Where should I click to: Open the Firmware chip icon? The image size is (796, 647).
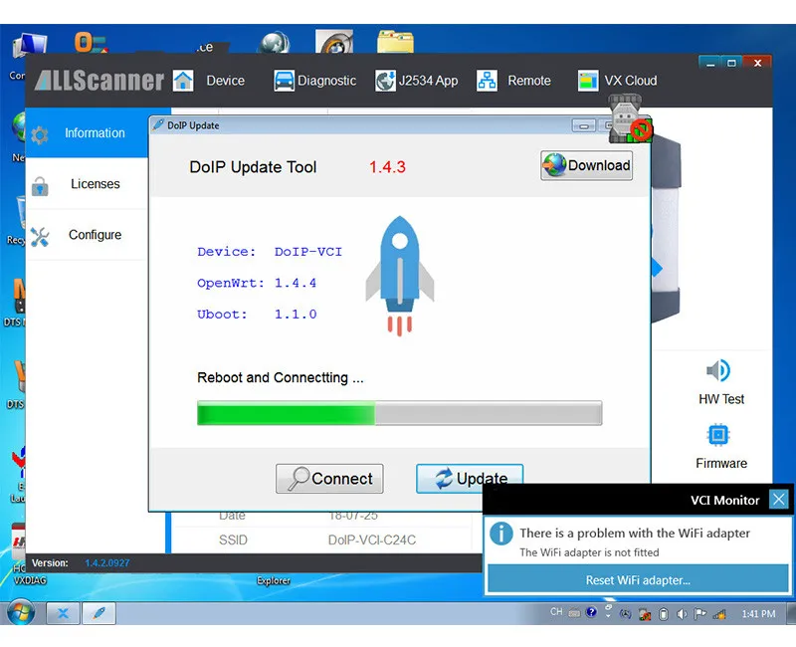click(718, 435)
